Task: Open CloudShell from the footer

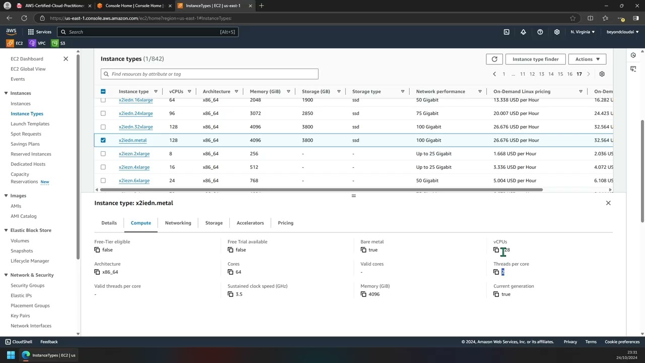Action: coord(18,342)
